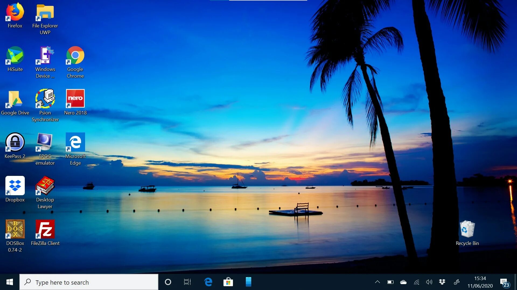
Task: Click the Start menu button
Action: coord(9,282)
